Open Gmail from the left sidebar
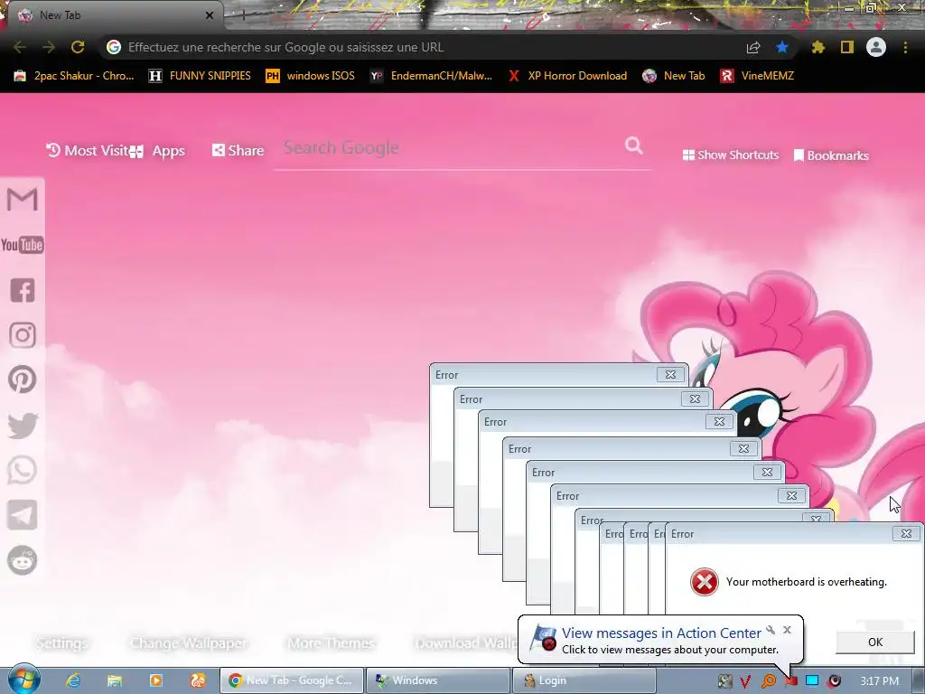Viewport: 925px width, 694px height. 23,199
